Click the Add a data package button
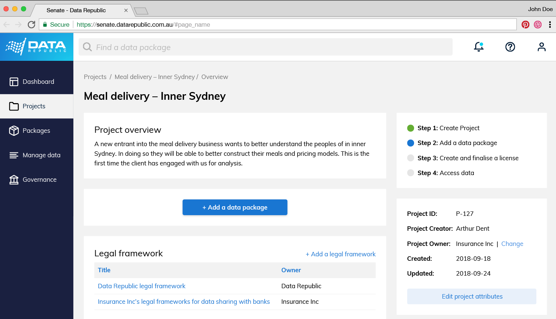 click(235, 207)
